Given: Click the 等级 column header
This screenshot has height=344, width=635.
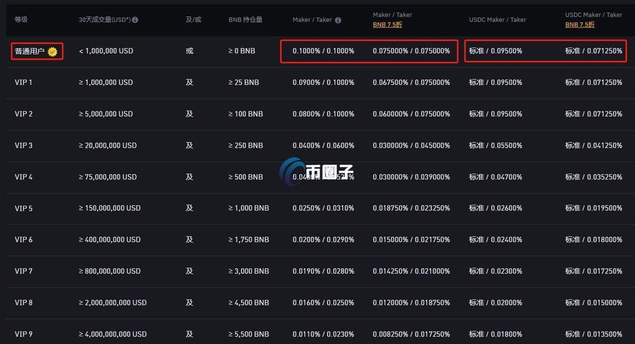Looking at the screenshot, I should (x=21, y=19).
